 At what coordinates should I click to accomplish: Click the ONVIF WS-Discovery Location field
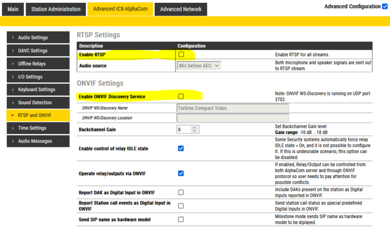tap(232, 118)
